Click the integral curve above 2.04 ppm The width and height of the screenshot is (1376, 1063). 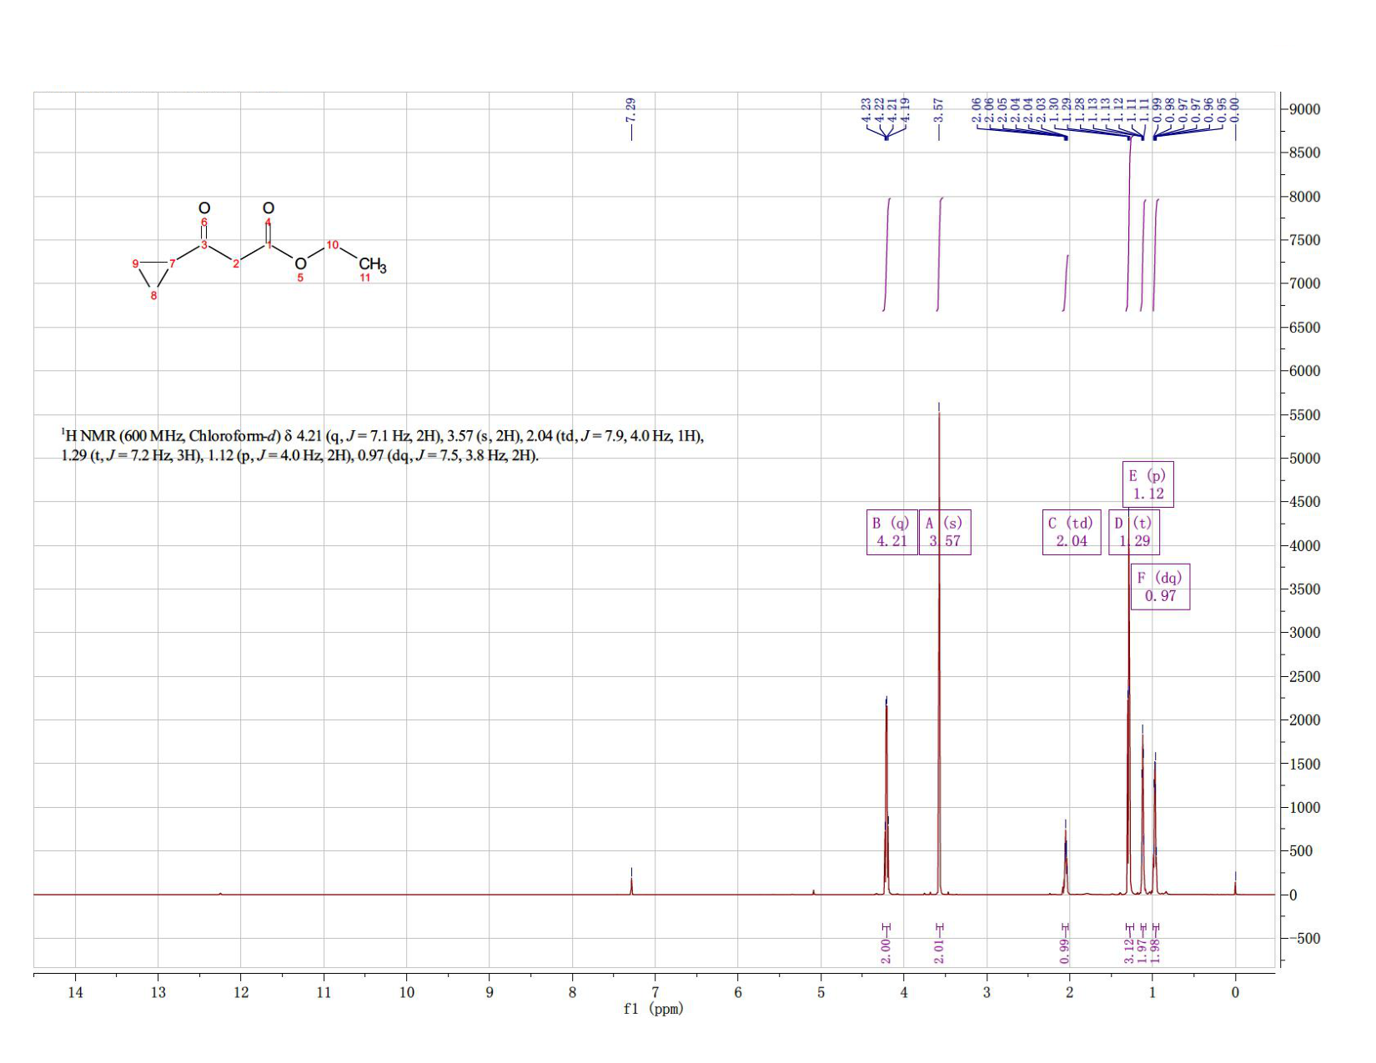pos(1066,283)
